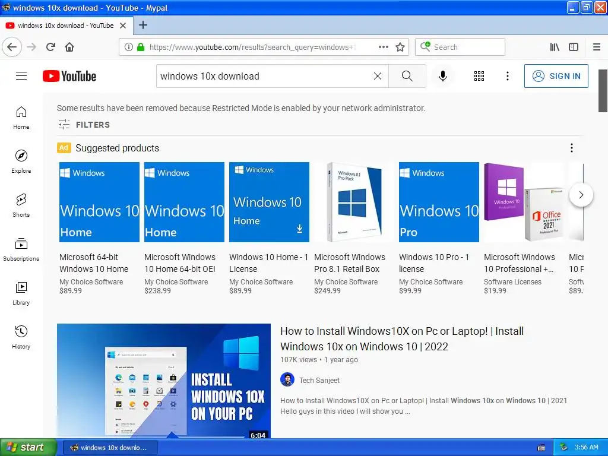Open the YouTube hamburger guide menu
Screen dimensions: 608x456
click(21, 75)
